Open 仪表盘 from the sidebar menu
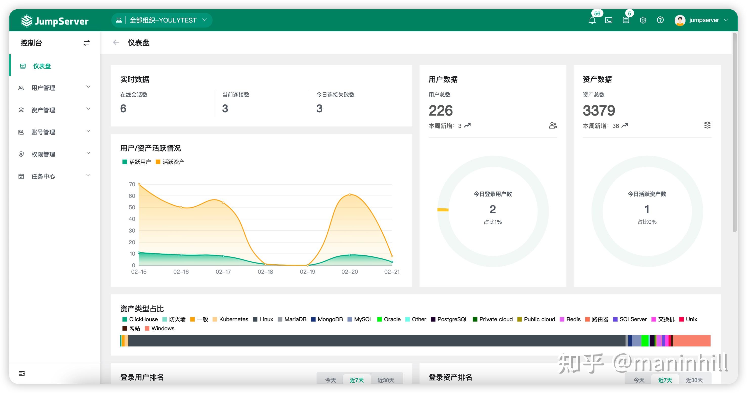Image resolution: width=747 pixels, height=393 pixels. 42,66
